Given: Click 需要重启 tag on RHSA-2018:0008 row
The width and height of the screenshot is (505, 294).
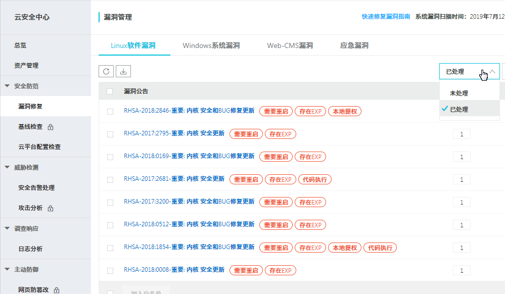Looking at the screenshot, I should [246, 270].
